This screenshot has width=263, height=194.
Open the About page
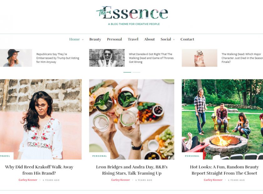tap(149, 39)
